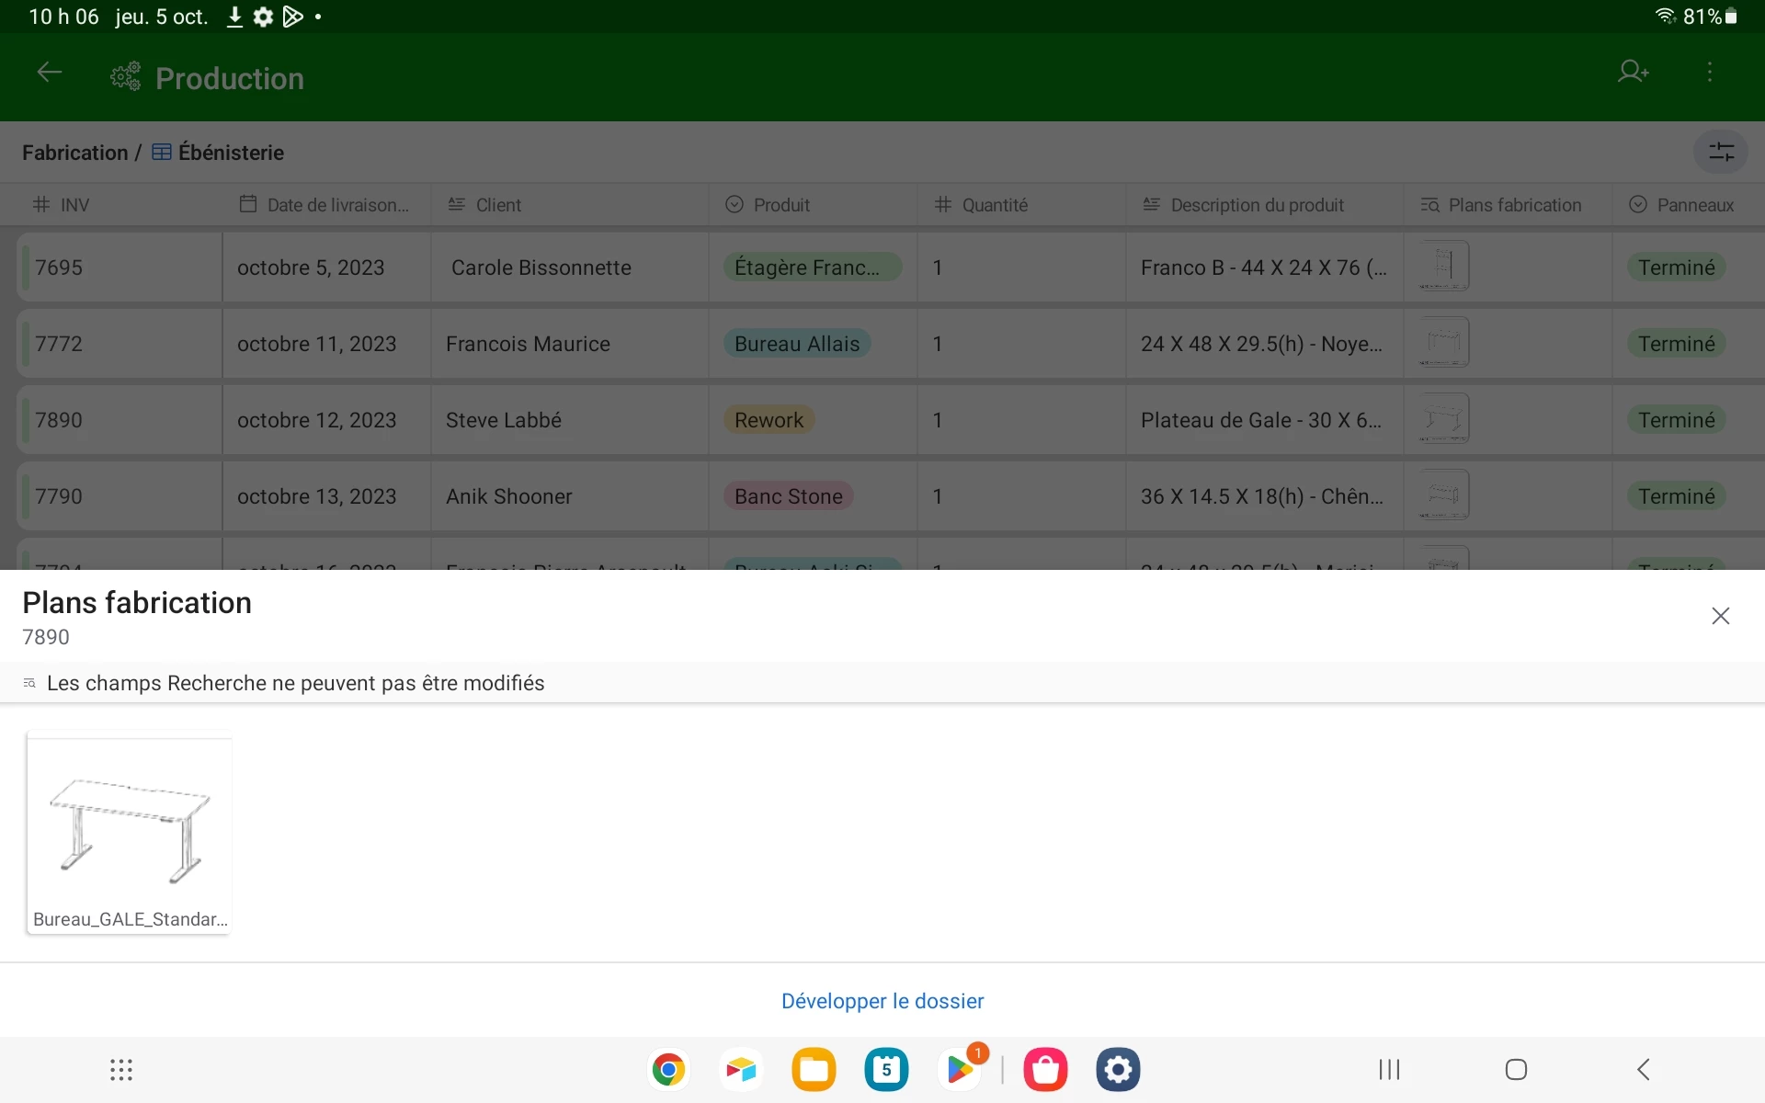Tap the Rework product tag
Screen dimensions: 1765x1103
click(x=769, y=420)
